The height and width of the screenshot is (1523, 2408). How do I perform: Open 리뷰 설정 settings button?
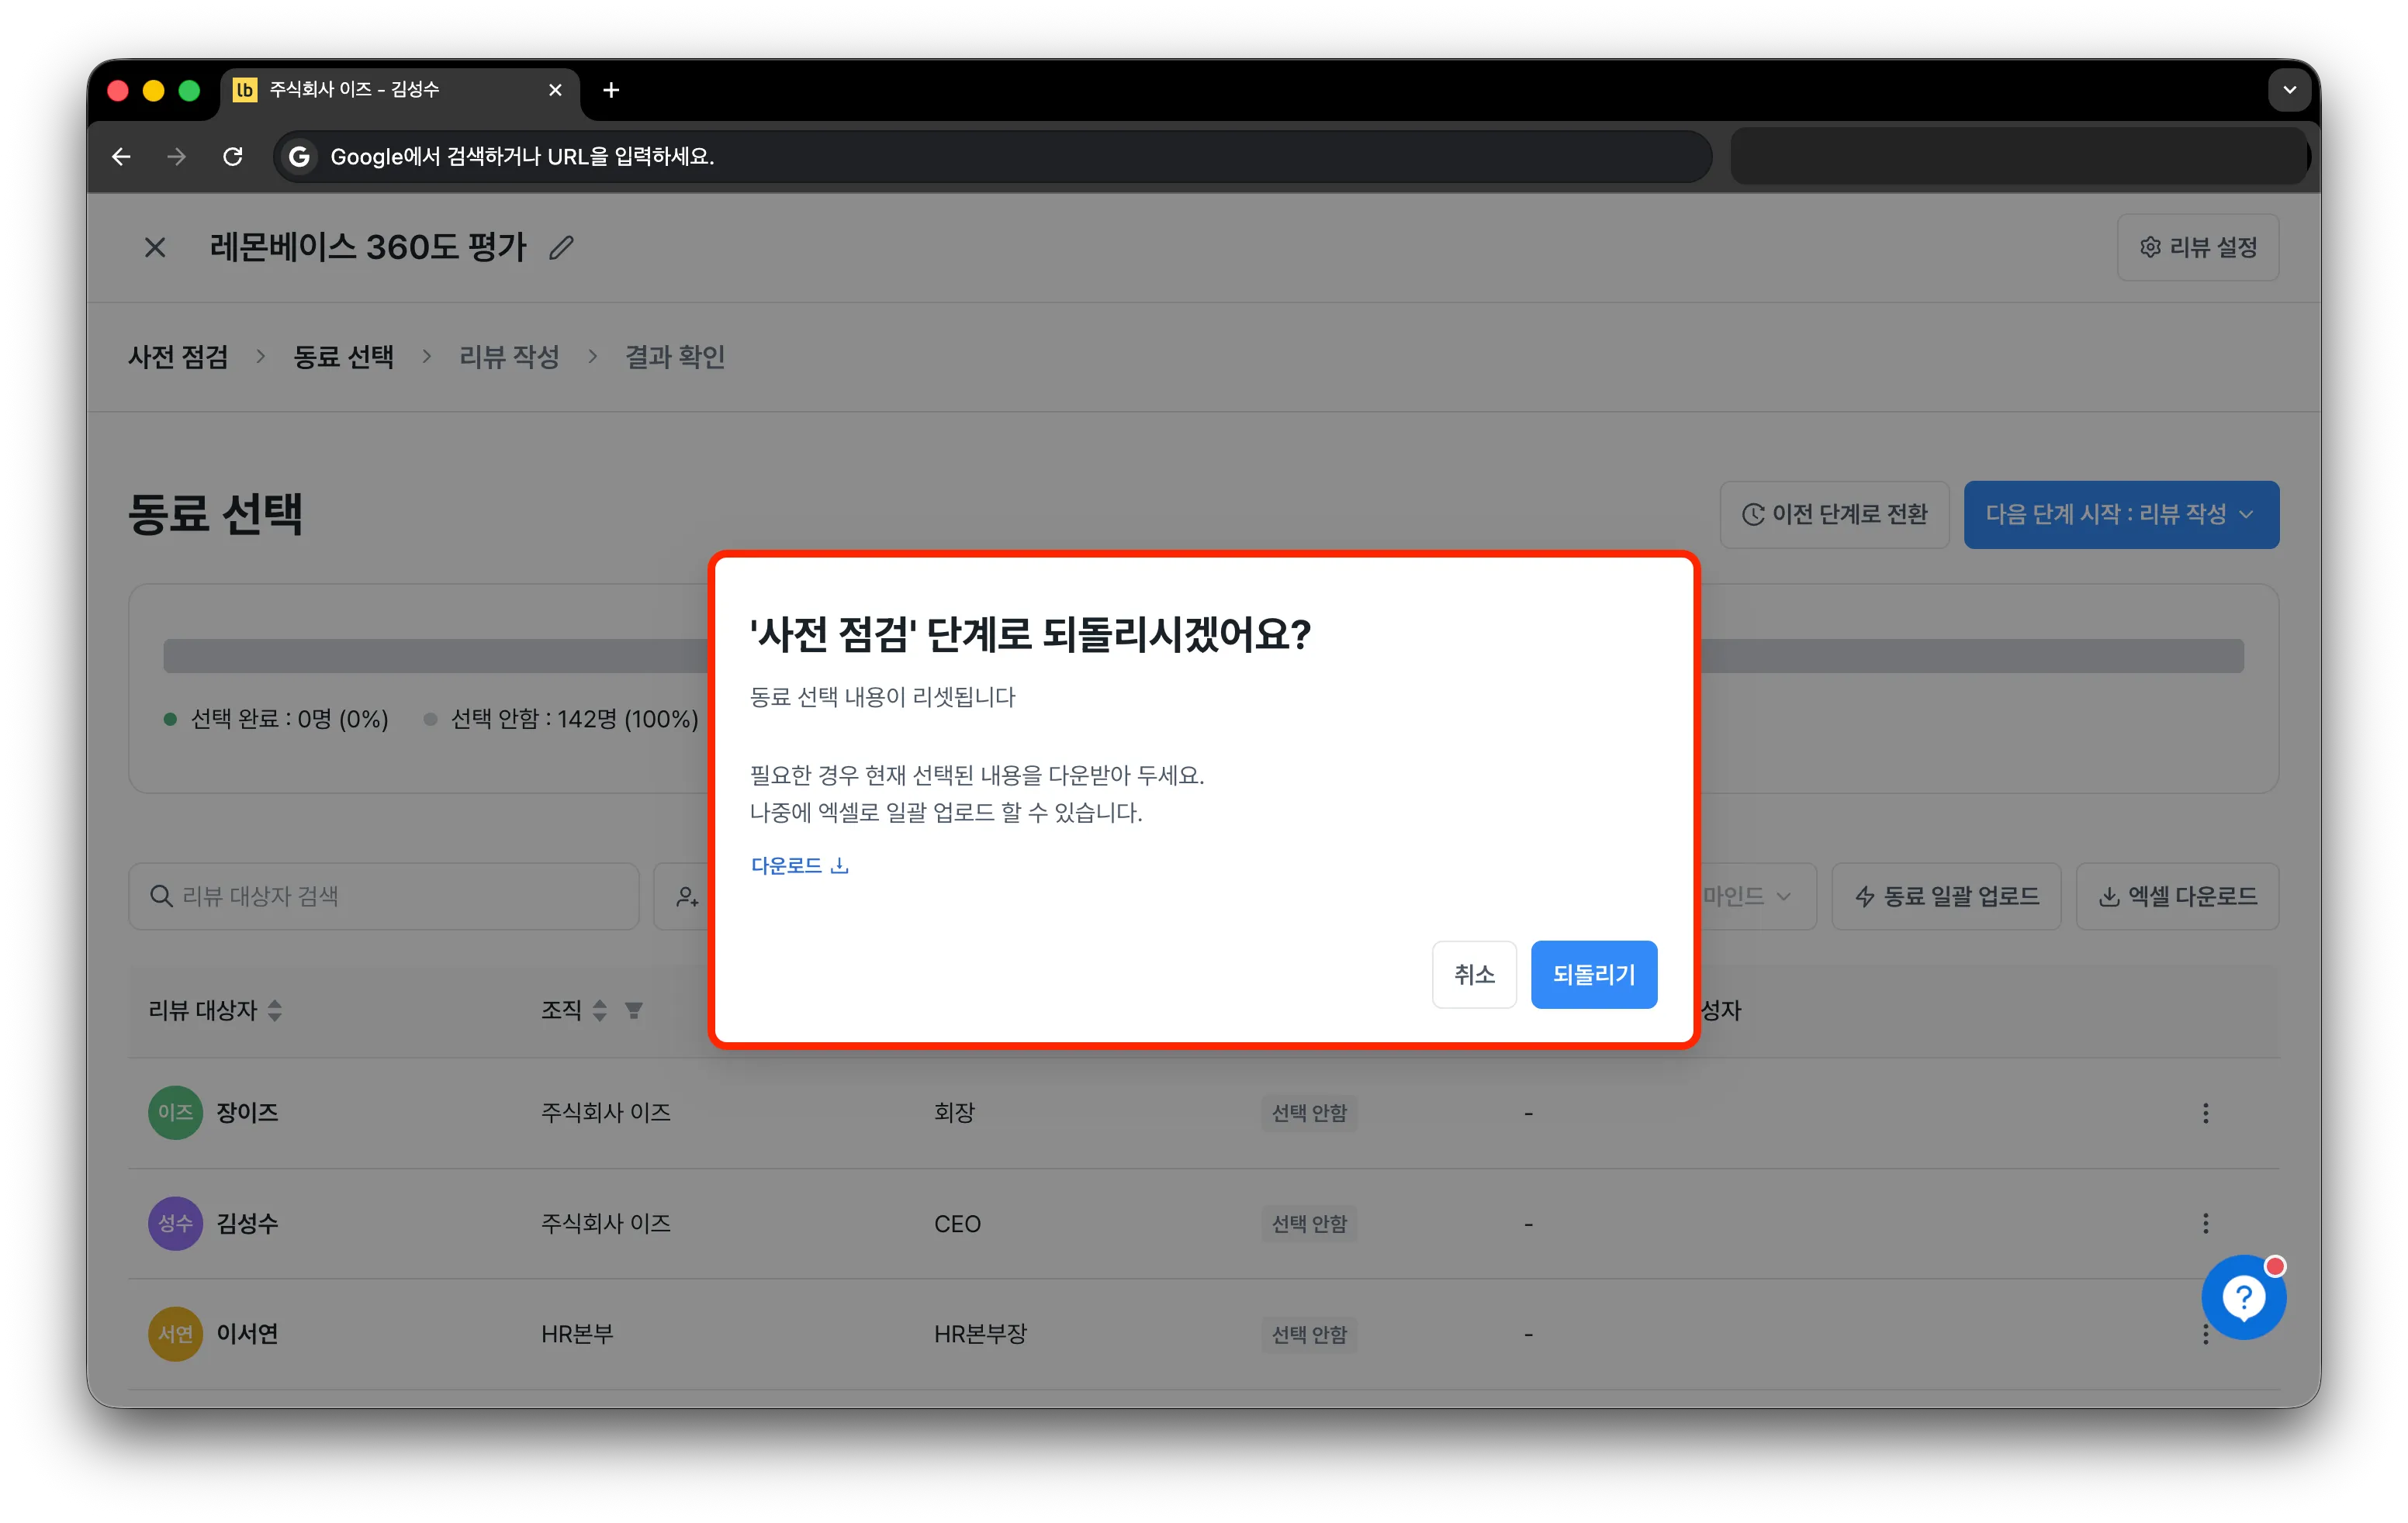tap(2197, 247)
